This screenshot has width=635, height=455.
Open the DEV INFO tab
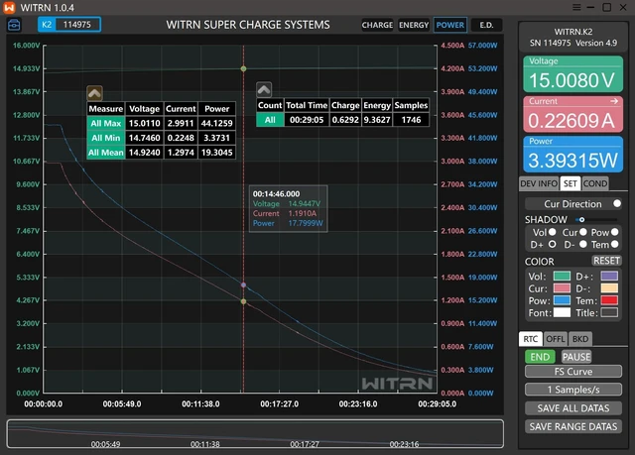tap(539, 183)
